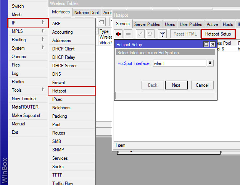The width and height of the screenshot is (240, 185).
Task: Select Switch in the main menu
Action: pos(28,6)
